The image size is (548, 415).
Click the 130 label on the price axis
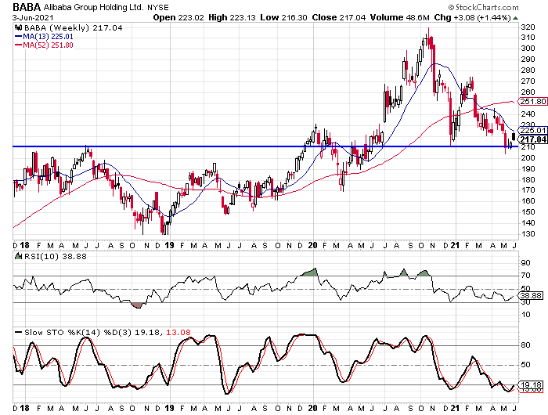point(528,233)
